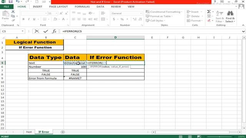
Task: Switch to PAGE LAYOUT ribbon tab
Action: point(58,7)
